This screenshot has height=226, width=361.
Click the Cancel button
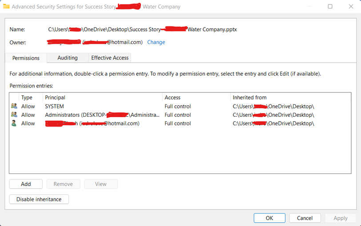click(305, 218)
